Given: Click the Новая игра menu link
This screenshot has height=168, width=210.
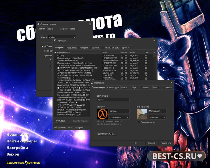Looking at the screenshot, I should tap(18, 135).
